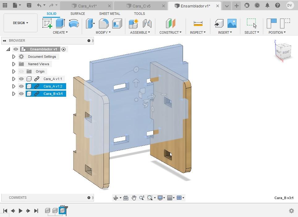The height and width of the screenshot is (217, 298).
Task: Switch to the SURFACE tab
Action: (x=78, y=14)
